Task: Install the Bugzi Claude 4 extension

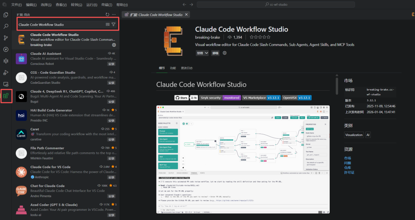Action: (x=111, y=102)
